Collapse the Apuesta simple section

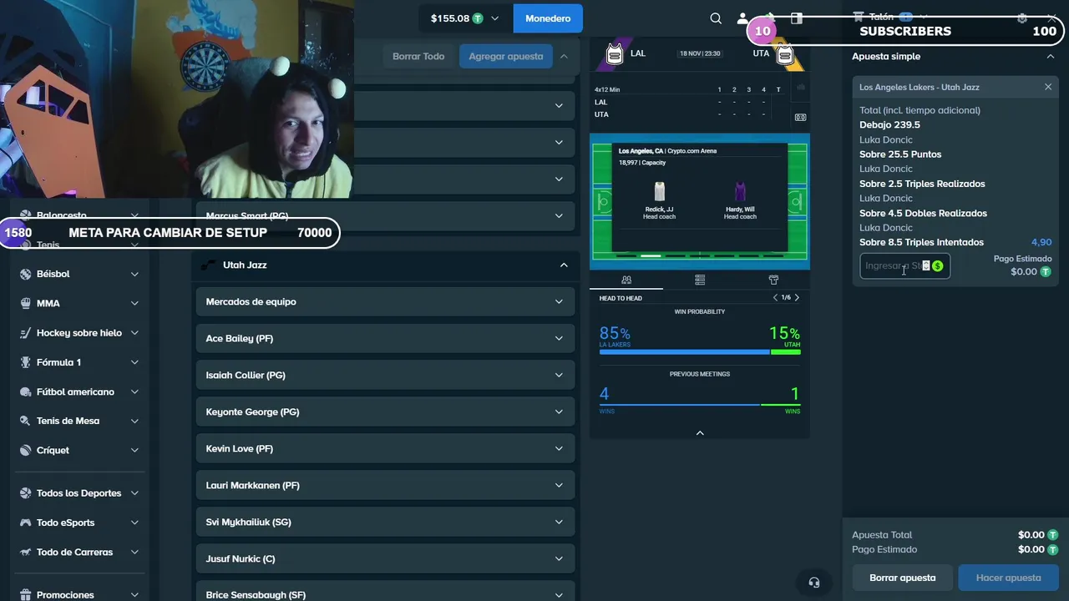click(x=1050, y=56)
